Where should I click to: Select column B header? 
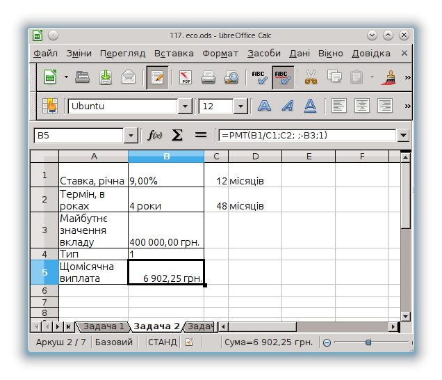click(x=166, y=156)
